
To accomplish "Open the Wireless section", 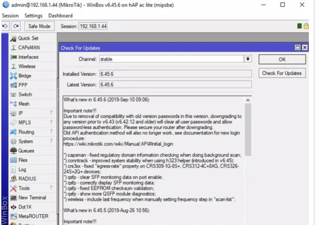I will tap(27, 66).
